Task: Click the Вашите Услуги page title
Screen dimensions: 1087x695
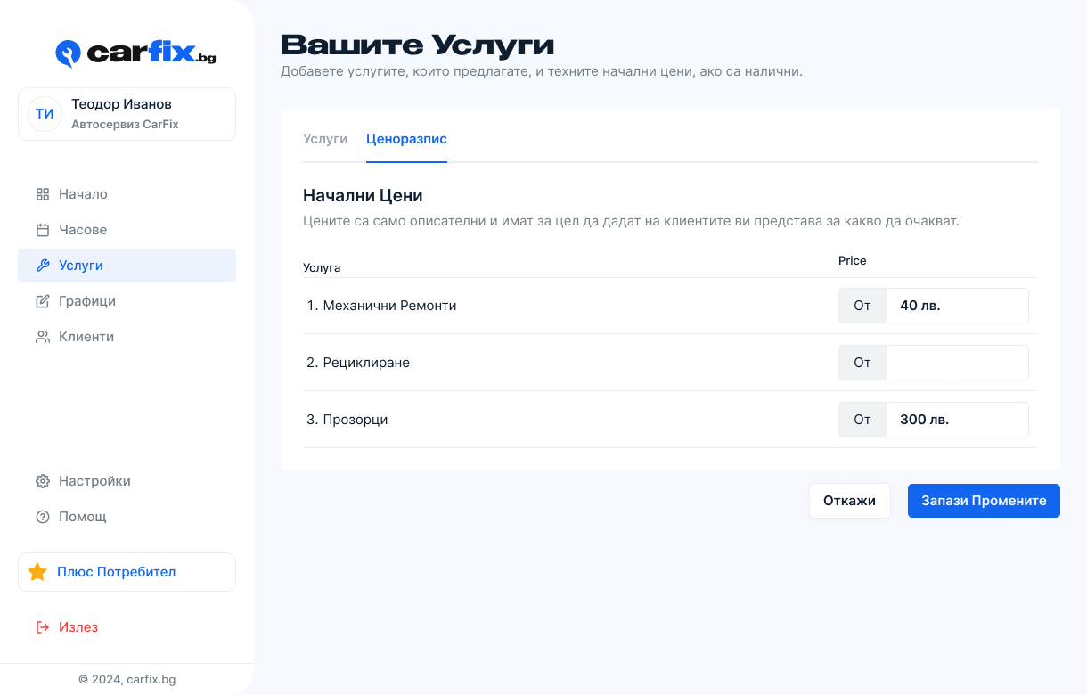Action: [418, 45]
